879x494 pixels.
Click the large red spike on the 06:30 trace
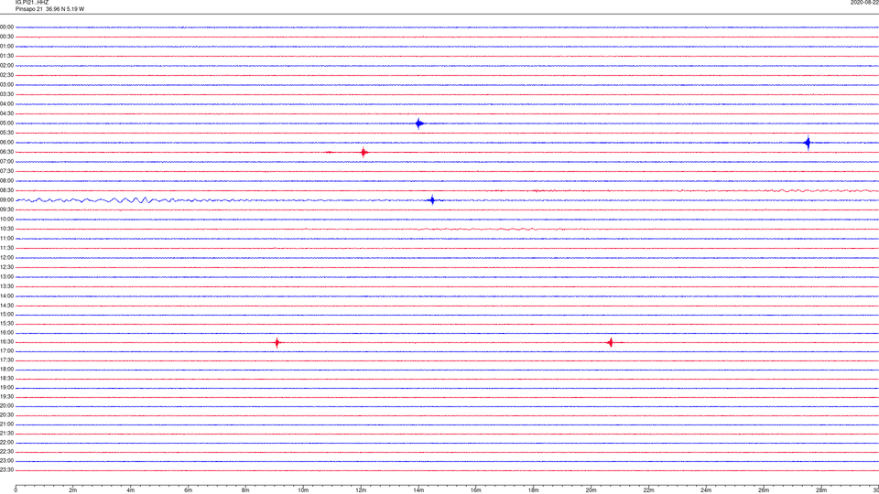pyautogui.click(x=364, y=153)
